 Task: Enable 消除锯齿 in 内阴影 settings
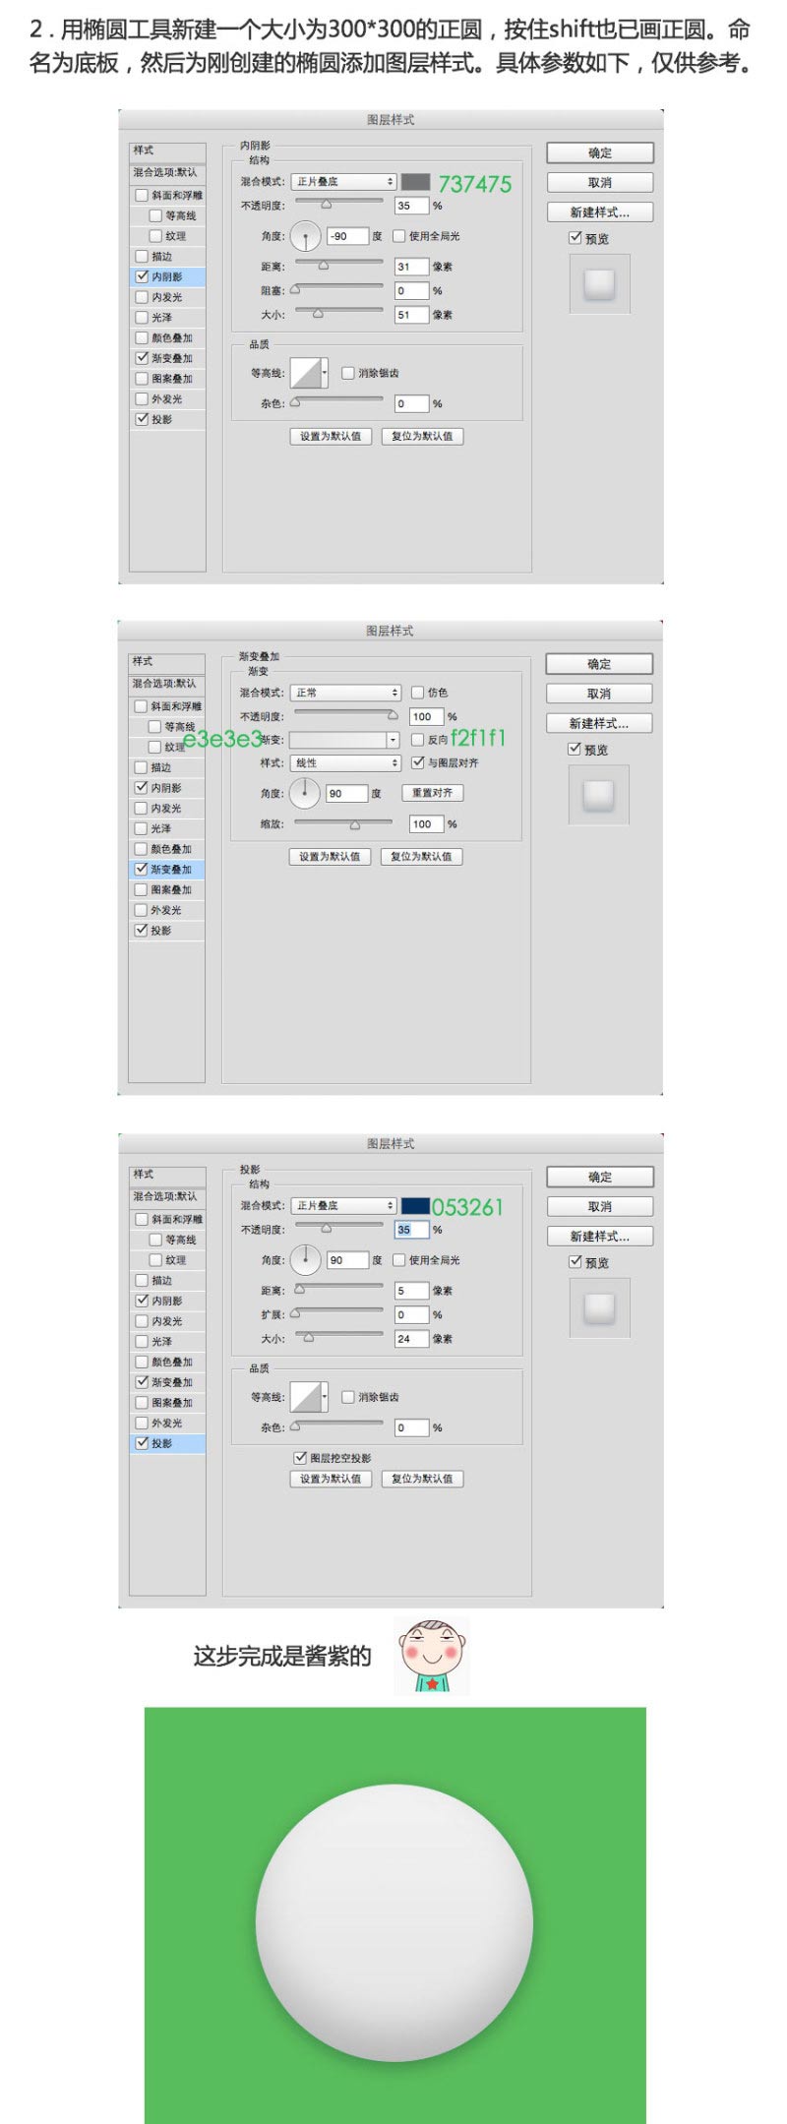[x=347, y=373]
